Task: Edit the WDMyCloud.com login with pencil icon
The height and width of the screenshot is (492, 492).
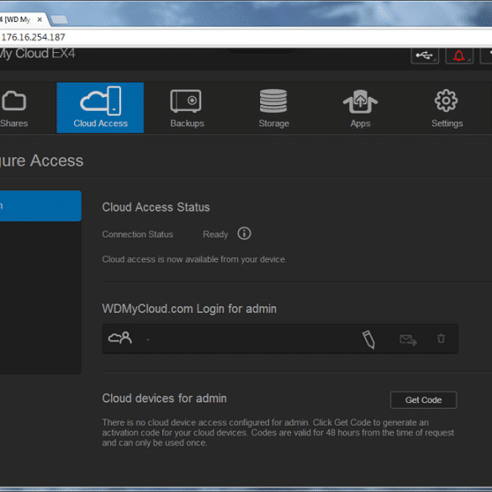Action: (368, 339)
